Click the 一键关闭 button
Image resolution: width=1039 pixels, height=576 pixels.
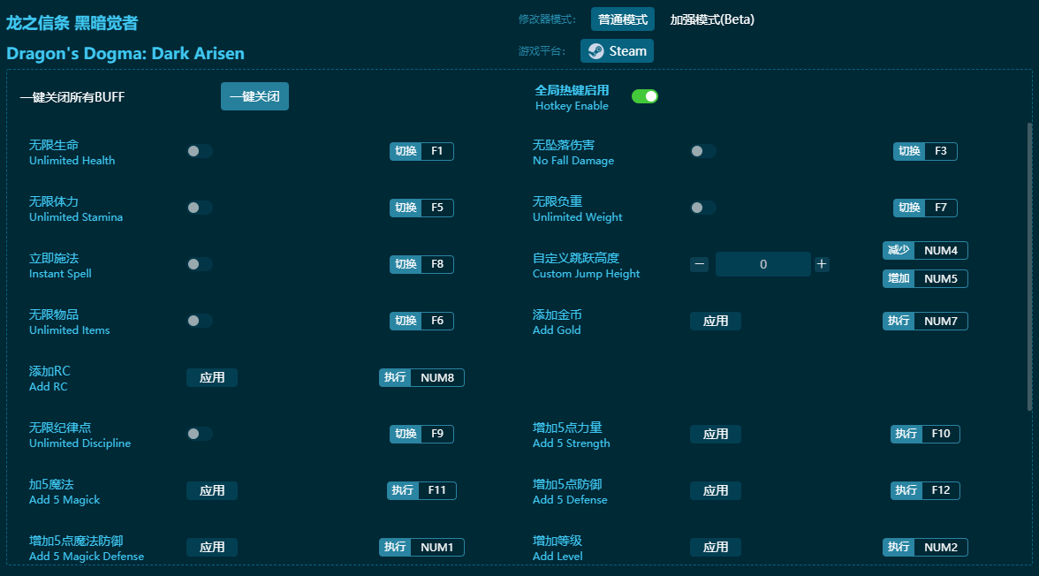[x=254, y=97]
